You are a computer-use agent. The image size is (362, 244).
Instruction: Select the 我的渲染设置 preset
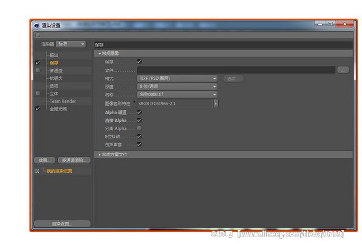click(59, 171)
